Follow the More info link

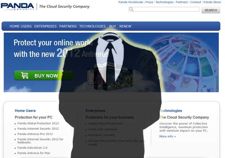click(167, 136)
